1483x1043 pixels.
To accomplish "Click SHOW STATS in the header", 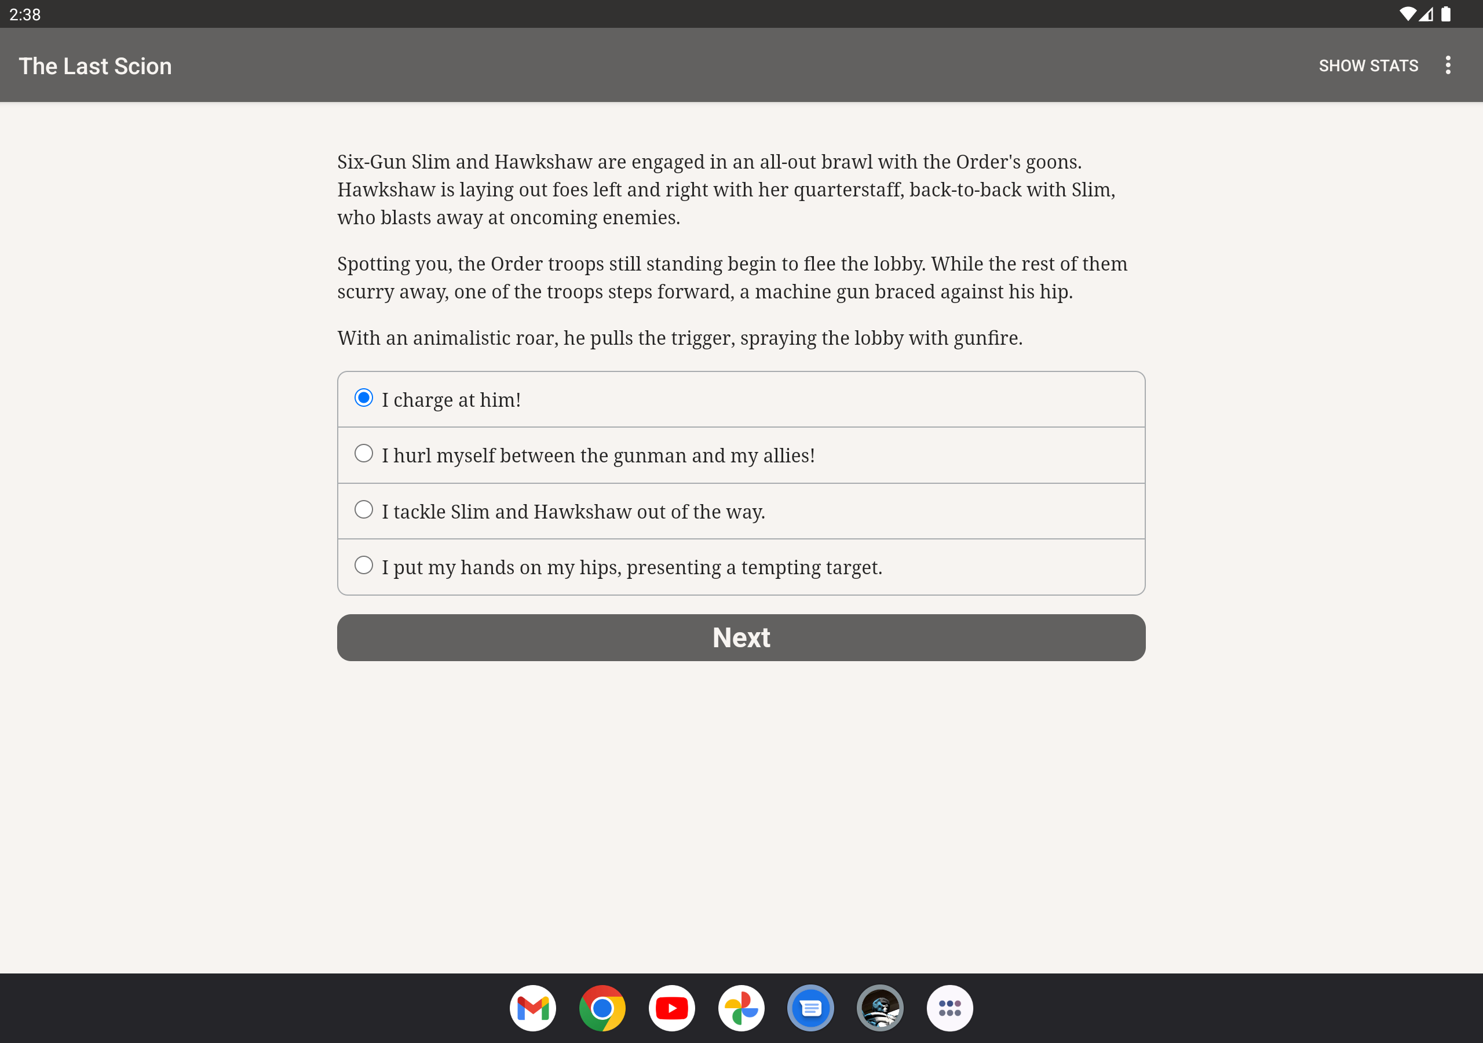I will pyautogui.click(x=1368, y=65).
